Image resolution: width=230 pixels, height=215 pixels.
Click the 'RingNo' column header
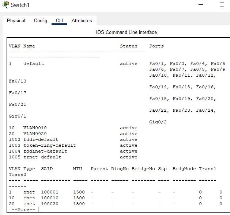coord(120,169)
